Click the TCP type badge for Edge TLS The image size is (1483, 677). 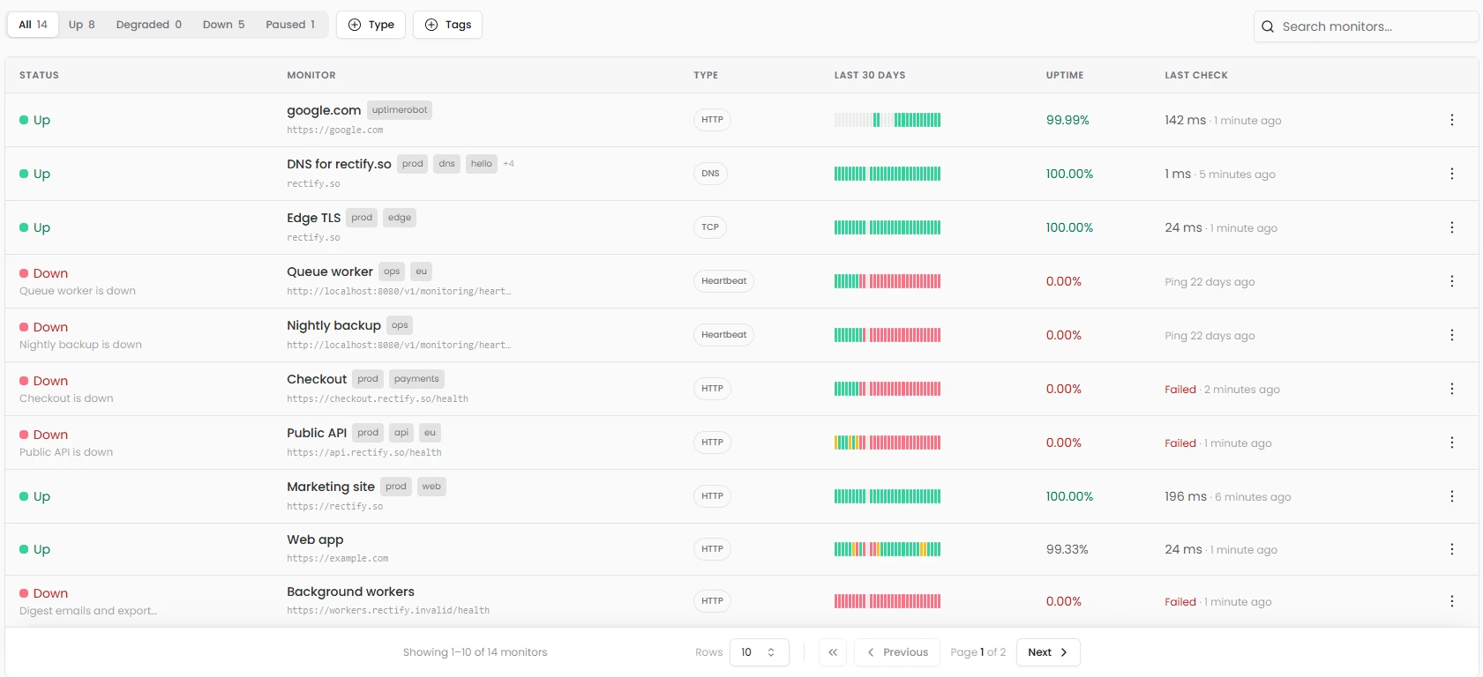[x=710, y=227]
